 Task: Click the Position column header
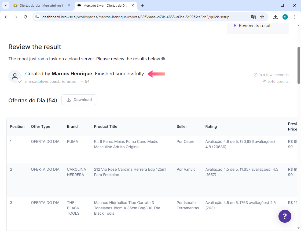coord(17,126)
